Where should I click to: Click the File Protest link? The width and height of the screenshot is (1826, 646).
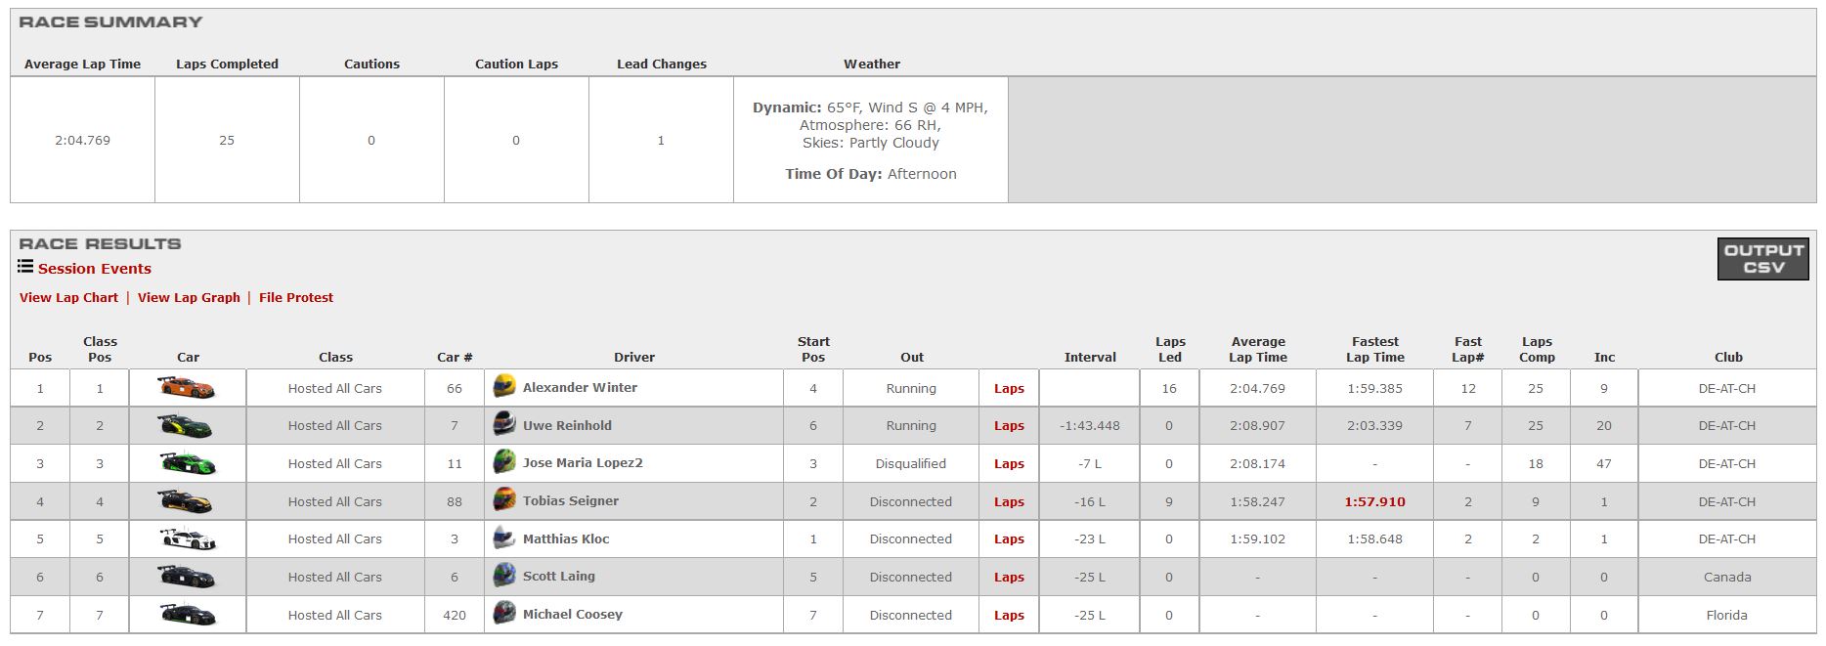pos(295,298)
